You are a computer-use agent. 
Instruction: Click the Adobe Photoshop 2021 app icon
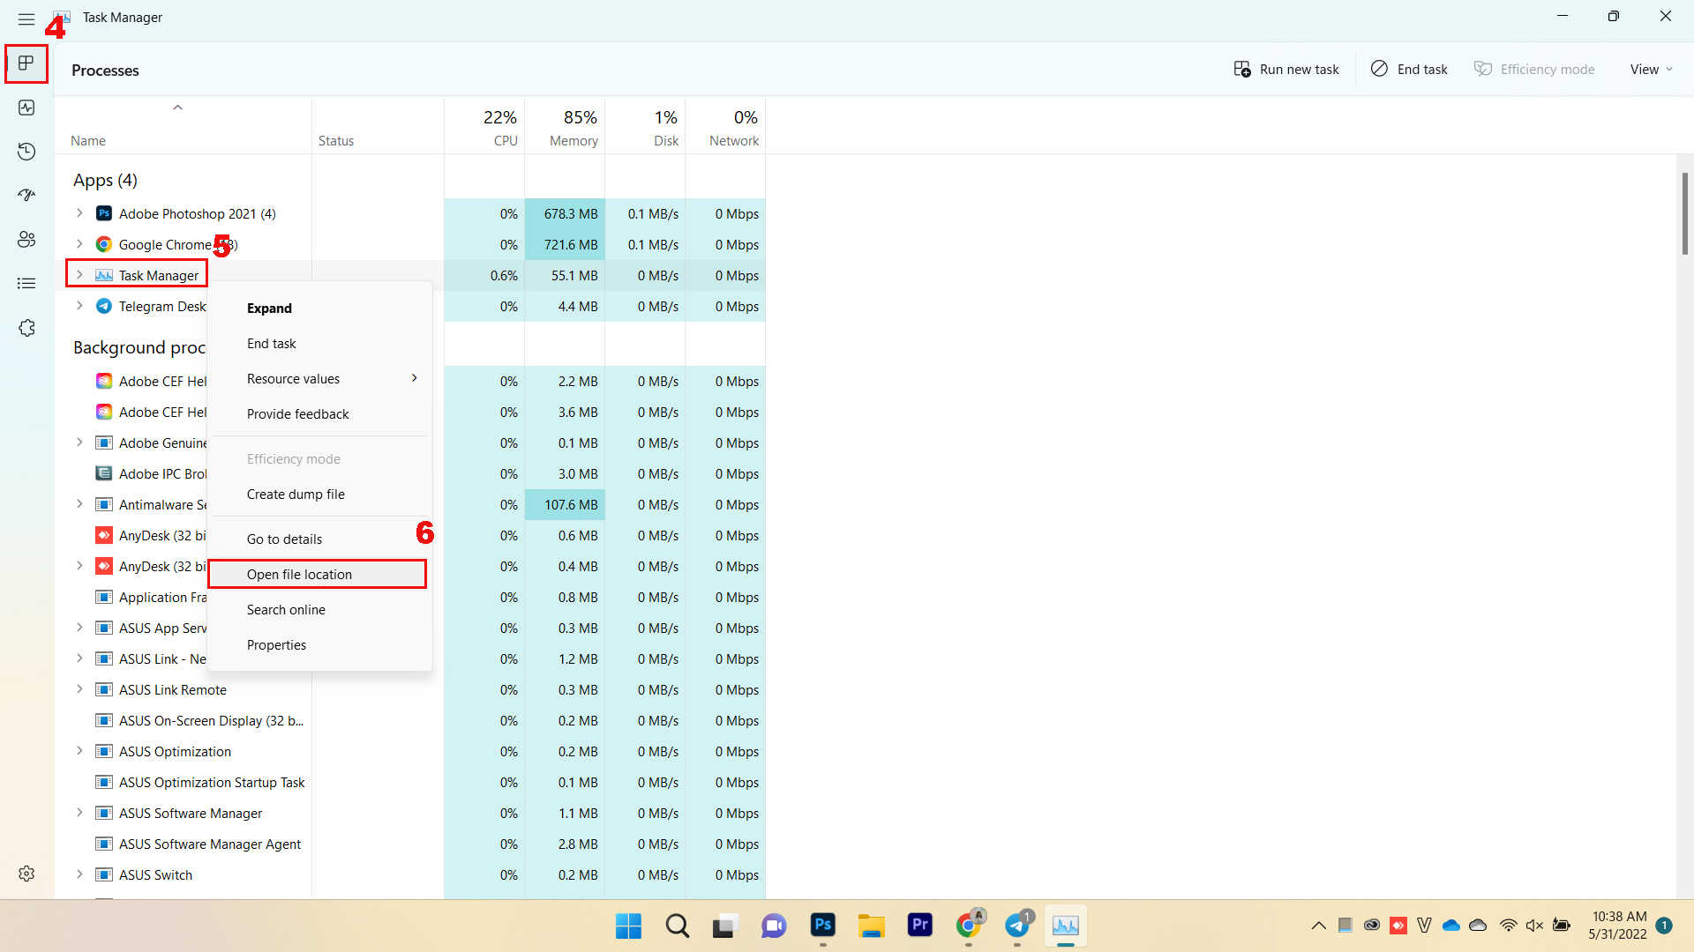point(104,214)
